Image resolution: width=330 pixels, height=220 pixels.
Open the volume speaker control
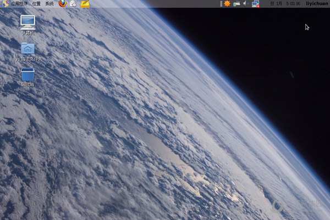245,4
